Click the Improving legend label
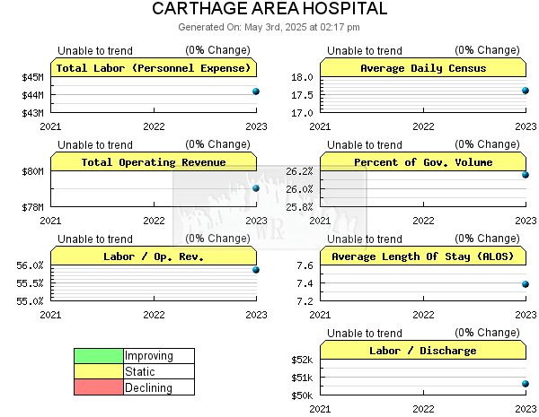The image size is (539, 417). (x=149, y=356)
